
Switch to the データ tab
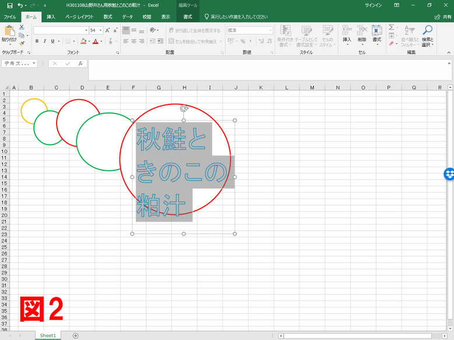pyautogui.click(x=127, y=17)
